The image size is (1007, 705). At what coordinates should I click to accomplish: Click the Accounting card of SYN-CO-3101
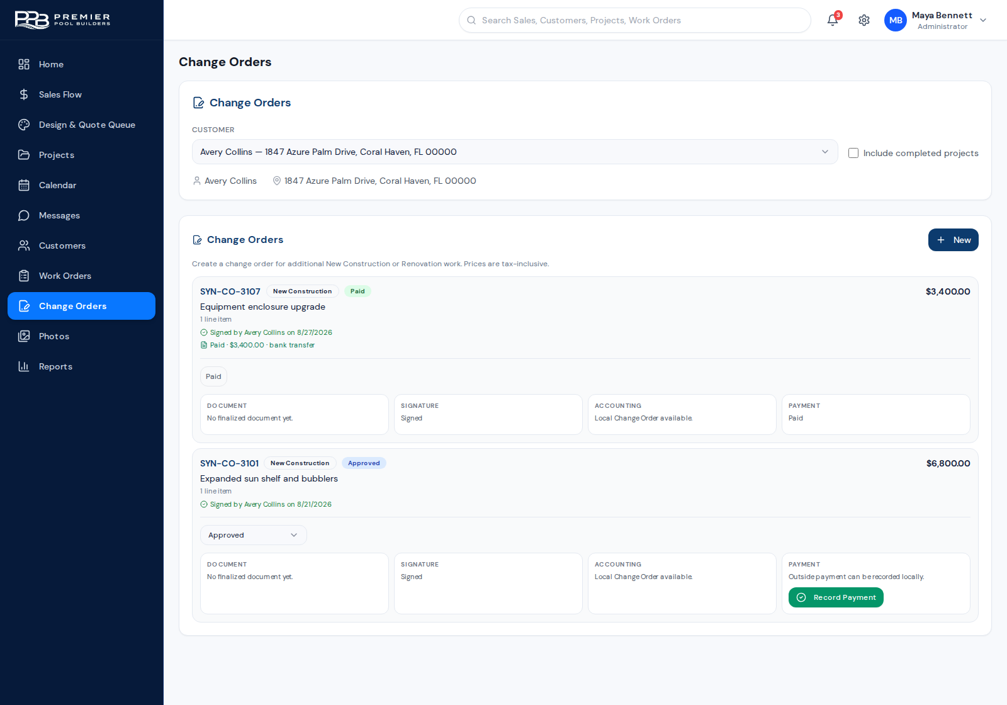point(682,584)
